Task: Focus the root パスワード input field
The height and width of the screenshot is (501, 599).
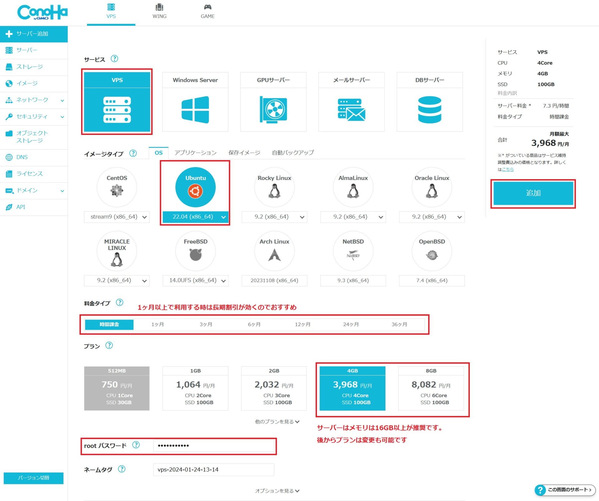Action: pos(213,446)
